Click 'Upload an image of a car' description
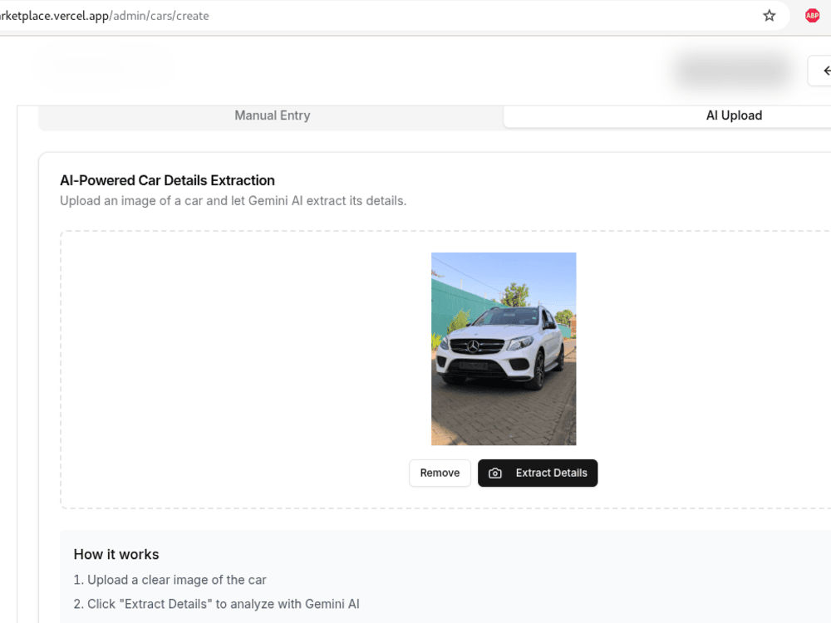The width and height of the screenshot is (831, 623). [233, 201]
